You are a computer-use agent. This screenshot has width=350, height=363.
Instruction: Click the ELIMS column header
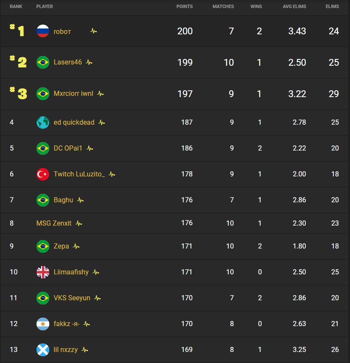tap(333, 6)
